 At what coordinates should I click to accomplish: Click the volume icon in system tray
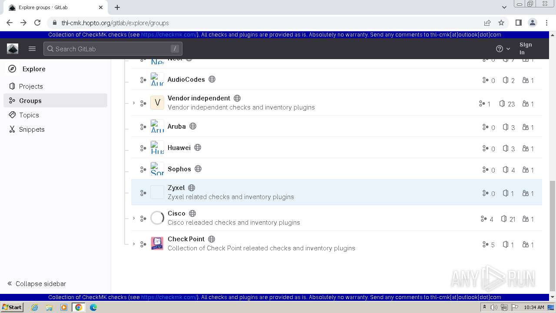494,307
